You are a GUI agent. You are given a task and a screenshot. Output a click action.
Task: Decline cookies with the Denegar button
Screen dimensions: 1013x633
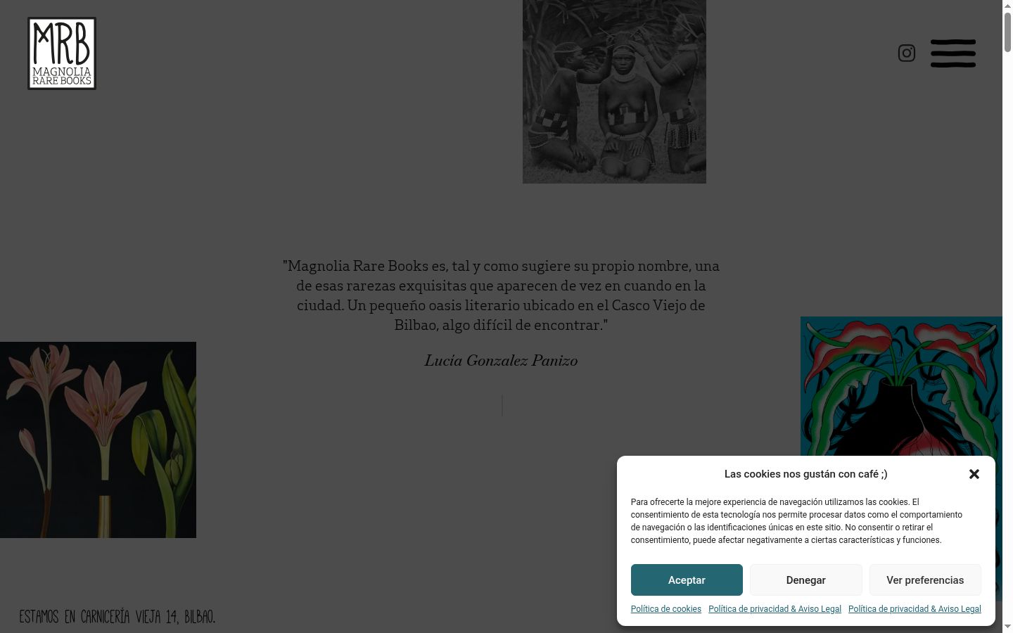[x=805, y=580]
